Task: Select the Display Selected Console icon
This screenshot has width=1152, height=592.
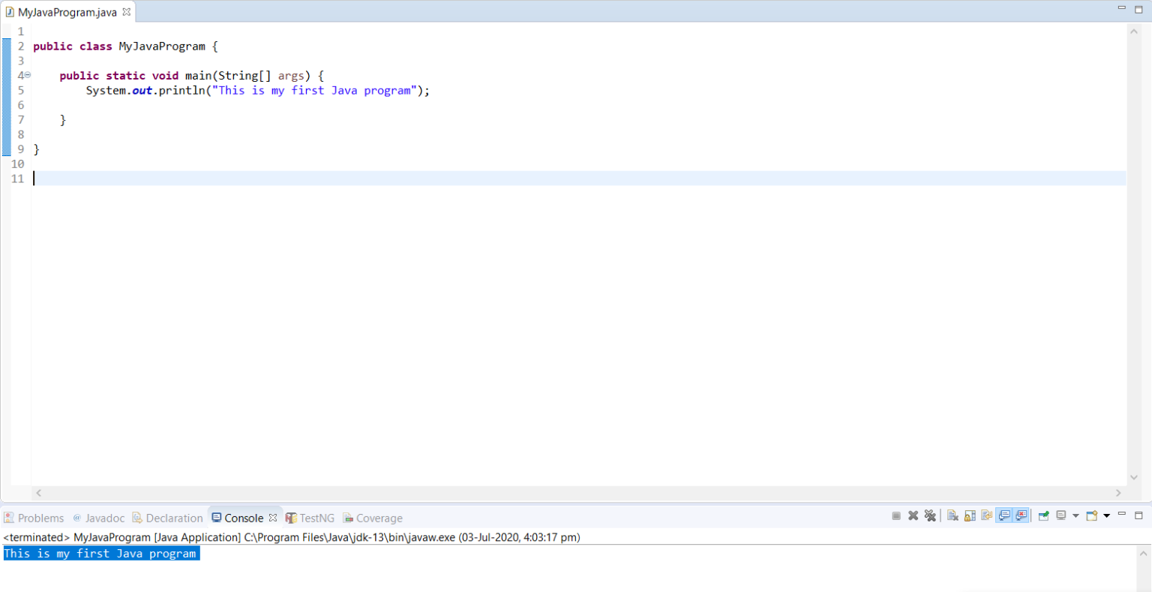Action: click(1060, 515)
